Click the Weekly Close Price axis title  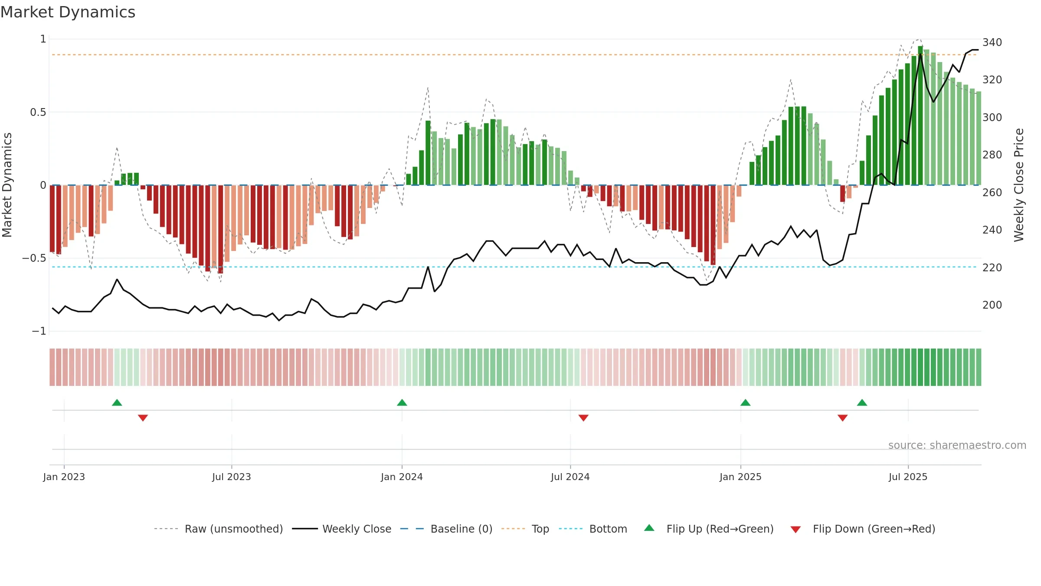tap(1019, 185)
